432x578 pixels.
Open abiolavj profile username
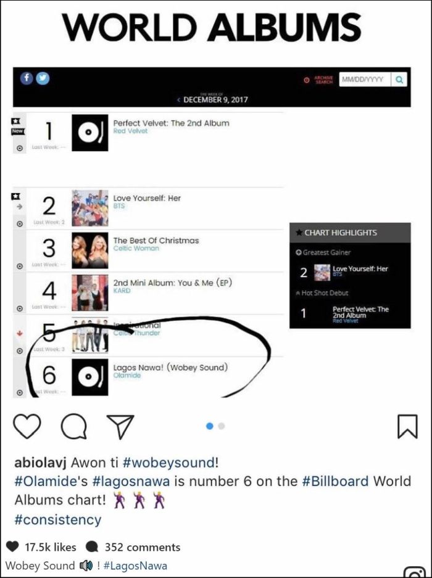[x=41, y=462]
